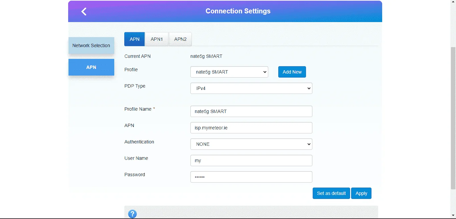Expand the PDP Type dropdown

251,88
